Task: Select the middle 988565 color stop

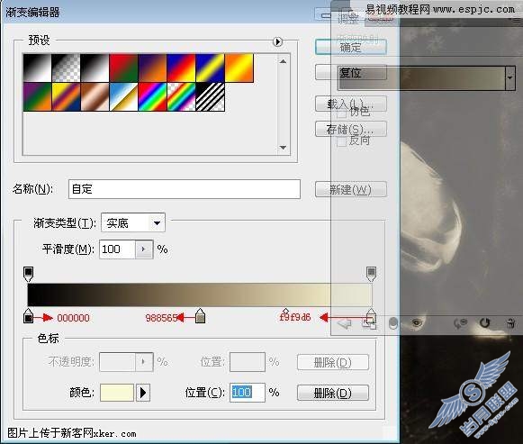Action: [200, 315]
